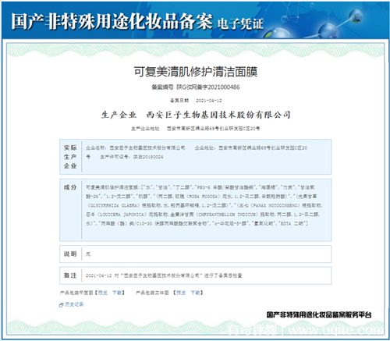Click the 备注 remark text dated 2021-04-12
The height and width of the screenshot is (341, 390).
click(x=164, y=275)
